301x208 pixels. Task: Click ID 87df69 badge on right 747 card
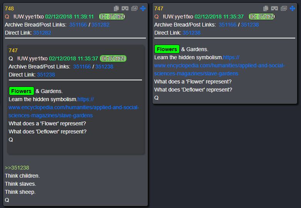click(x=262, y=17)
